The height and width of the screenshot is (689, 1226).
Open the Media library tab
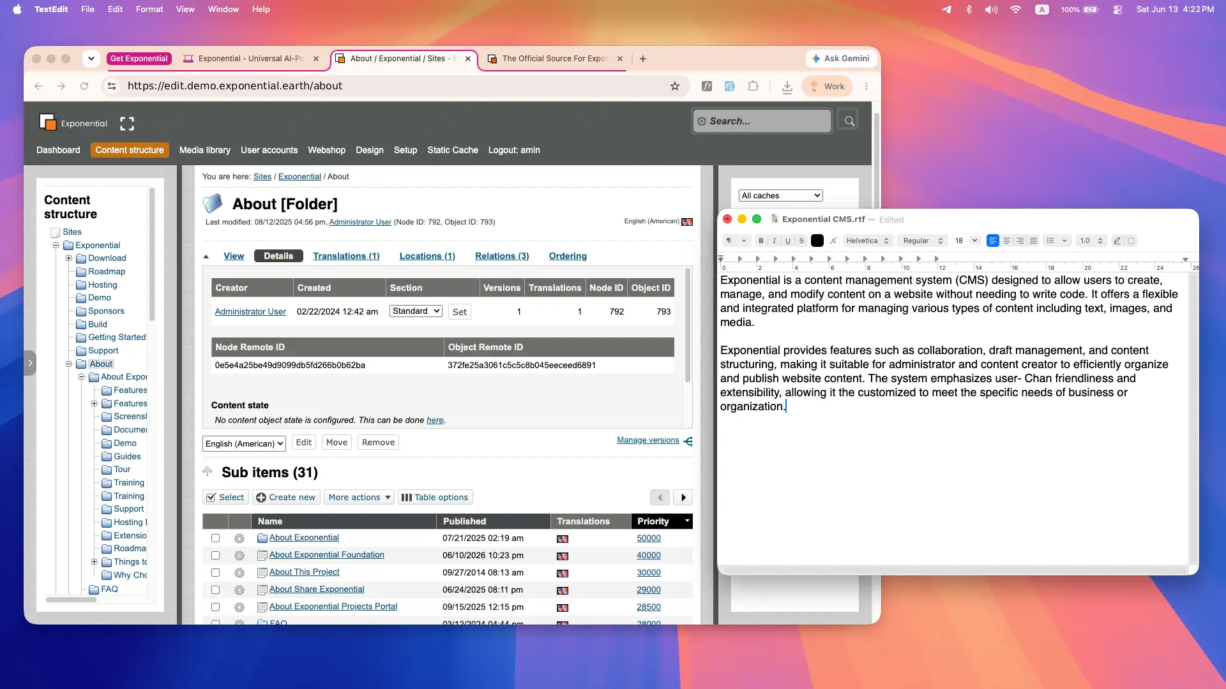click(205, 150)
